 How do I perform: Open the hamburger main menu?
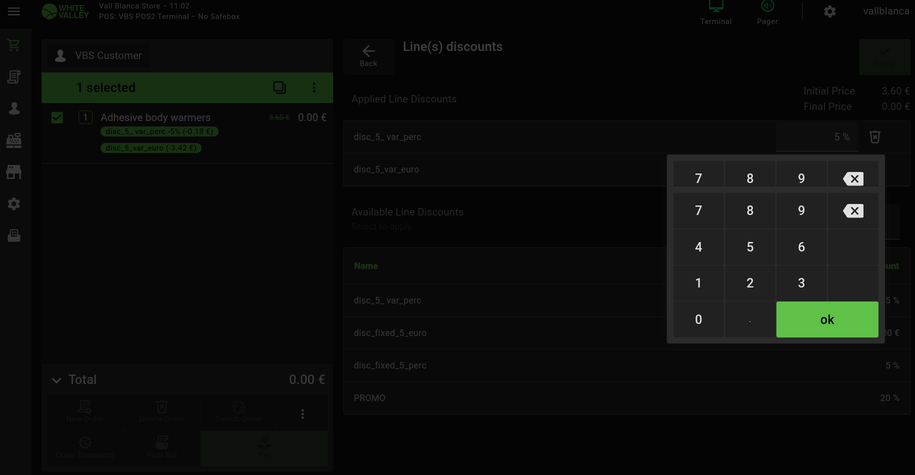14,11
